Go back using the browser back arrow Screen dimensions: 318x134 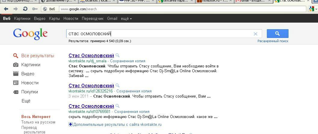tap(6, 9)
